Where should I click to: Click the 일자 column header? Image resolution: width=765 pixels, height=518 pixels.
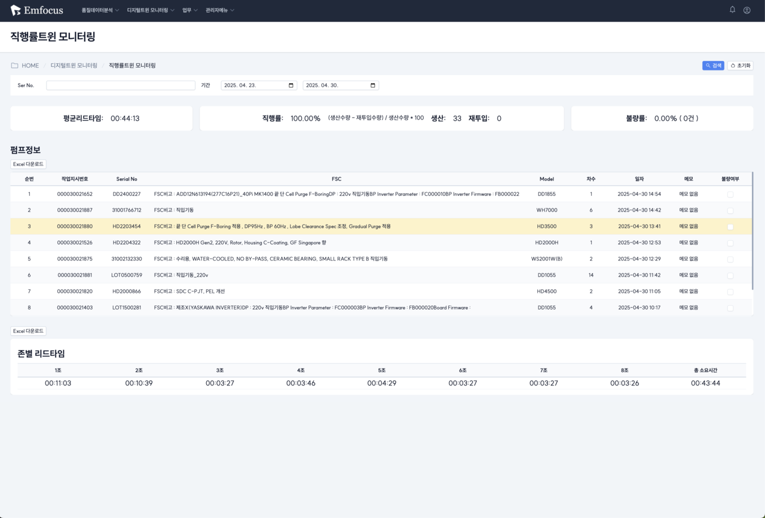tap(639, 179)
